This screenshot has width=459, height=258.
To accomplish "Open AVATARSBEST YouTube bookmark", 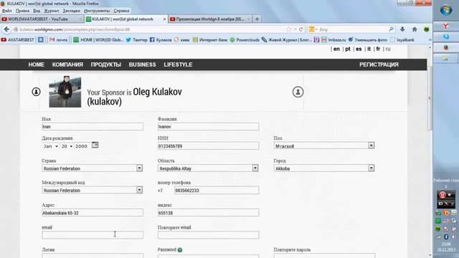I will point(18,40).
